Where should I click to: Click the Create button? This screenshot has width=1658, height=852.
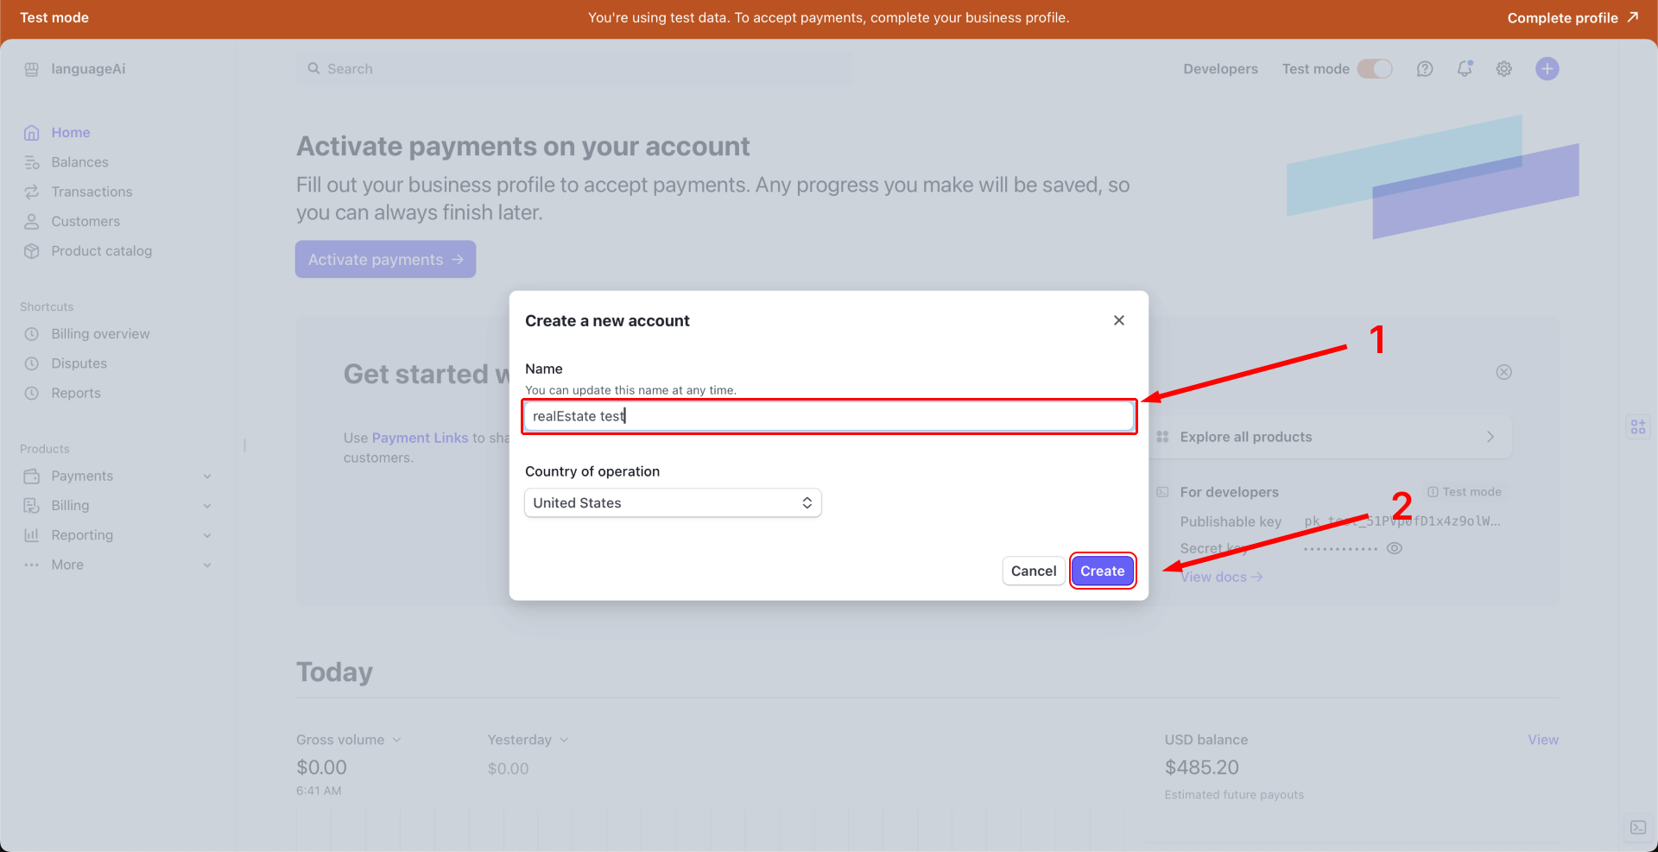point(1102,571)
